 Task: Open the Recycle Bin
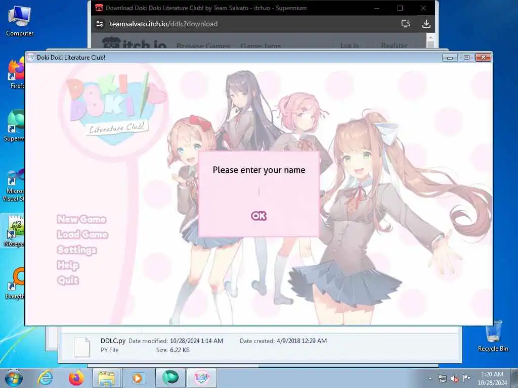(493, 336)
